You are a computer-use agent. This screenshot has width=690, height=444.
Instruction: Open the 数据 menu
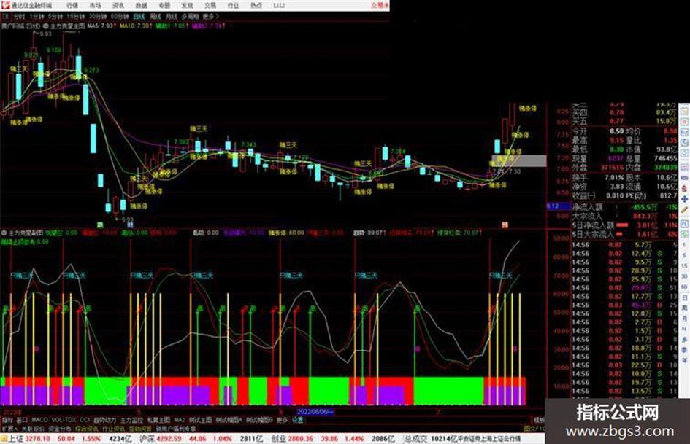[x=141, y=6]
